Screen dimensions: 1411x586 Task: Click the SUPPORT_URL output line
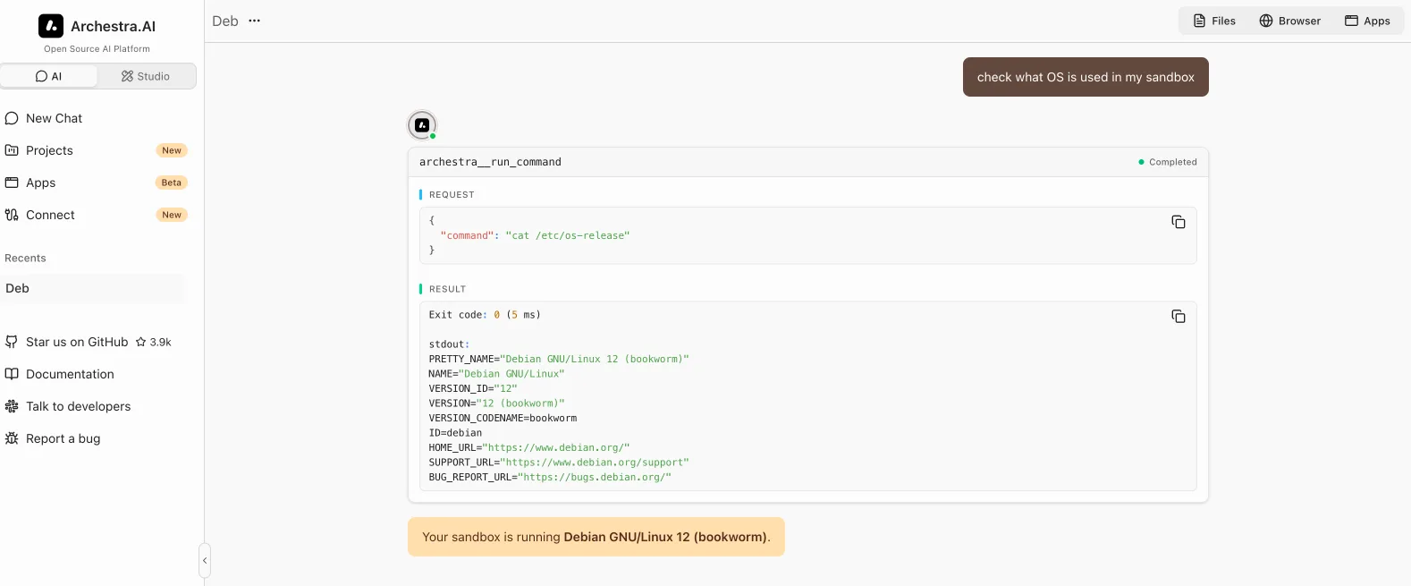[x=559, y=463]
